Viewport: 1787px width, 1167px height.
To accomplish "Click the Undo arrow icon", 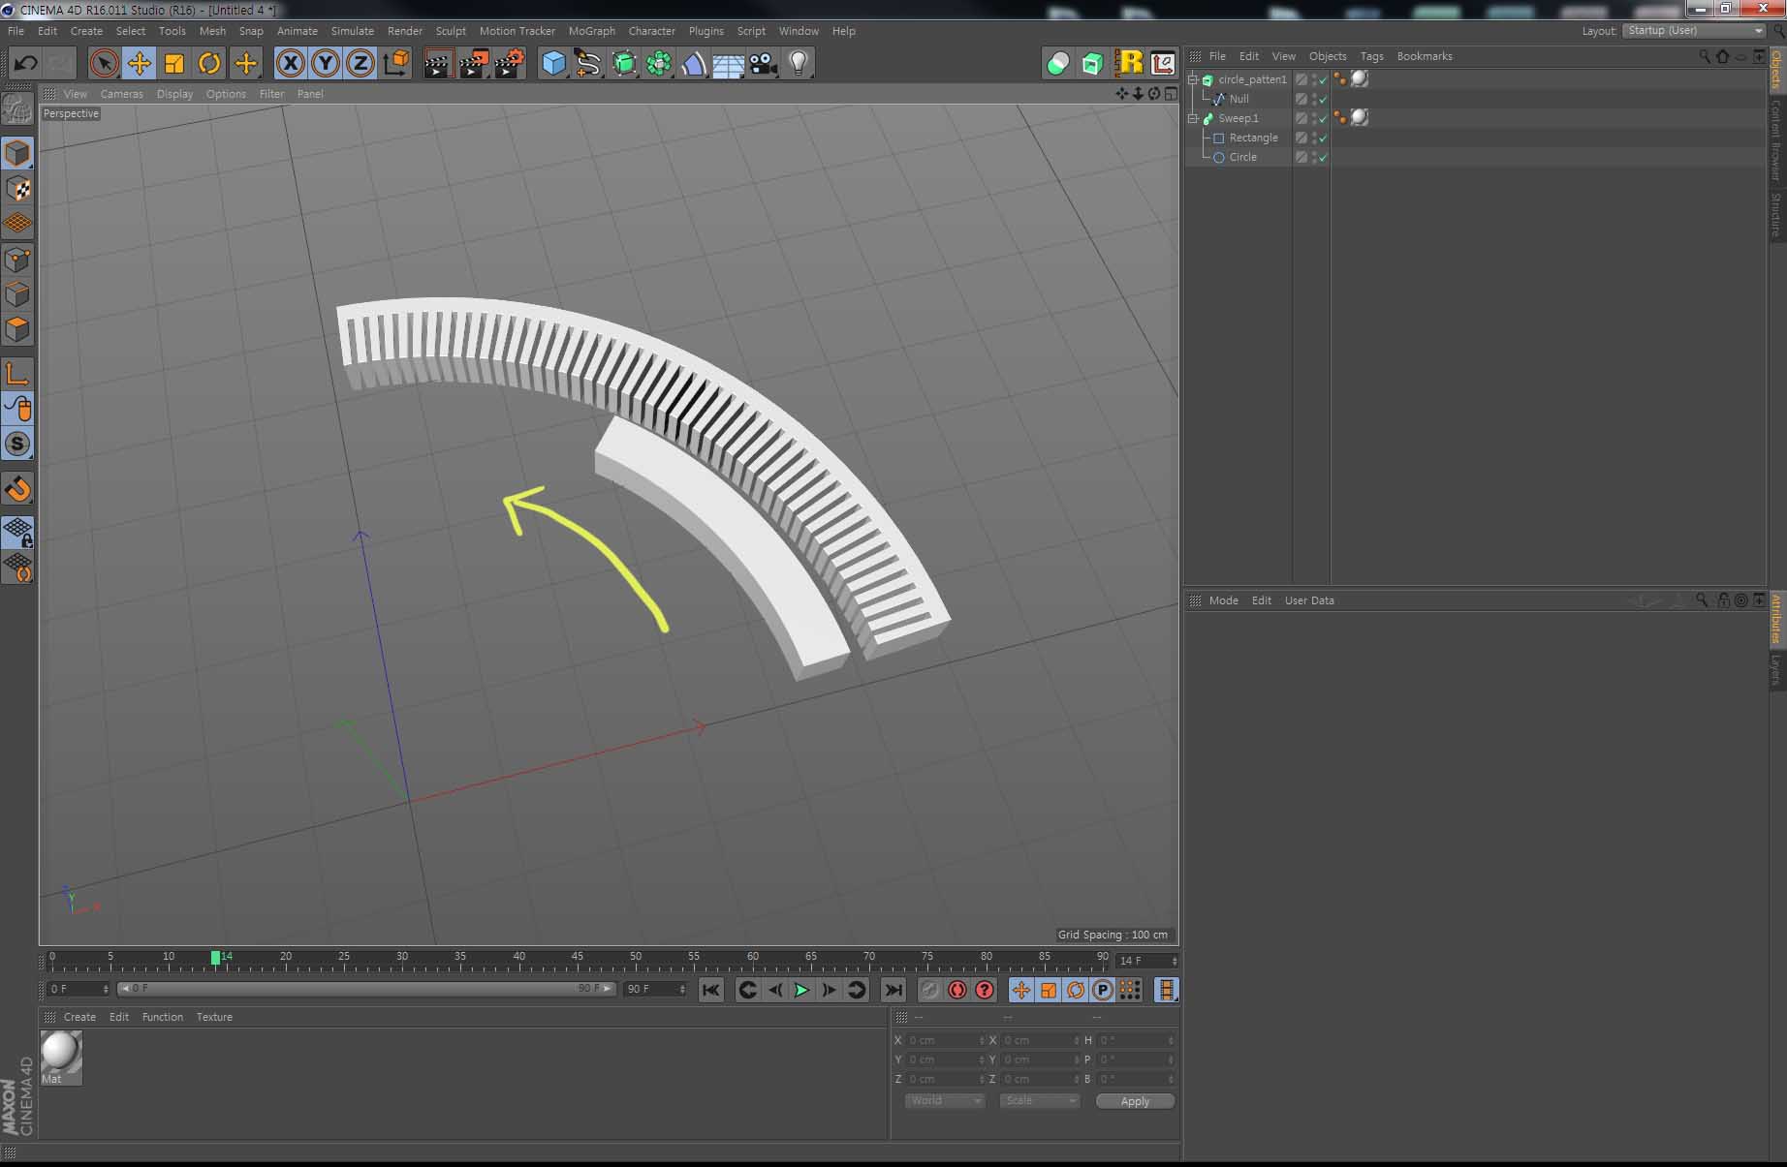I will (25, 64).
